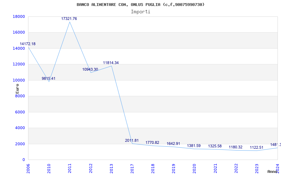Select the y-axis value 12000

[x=19, y=64]
